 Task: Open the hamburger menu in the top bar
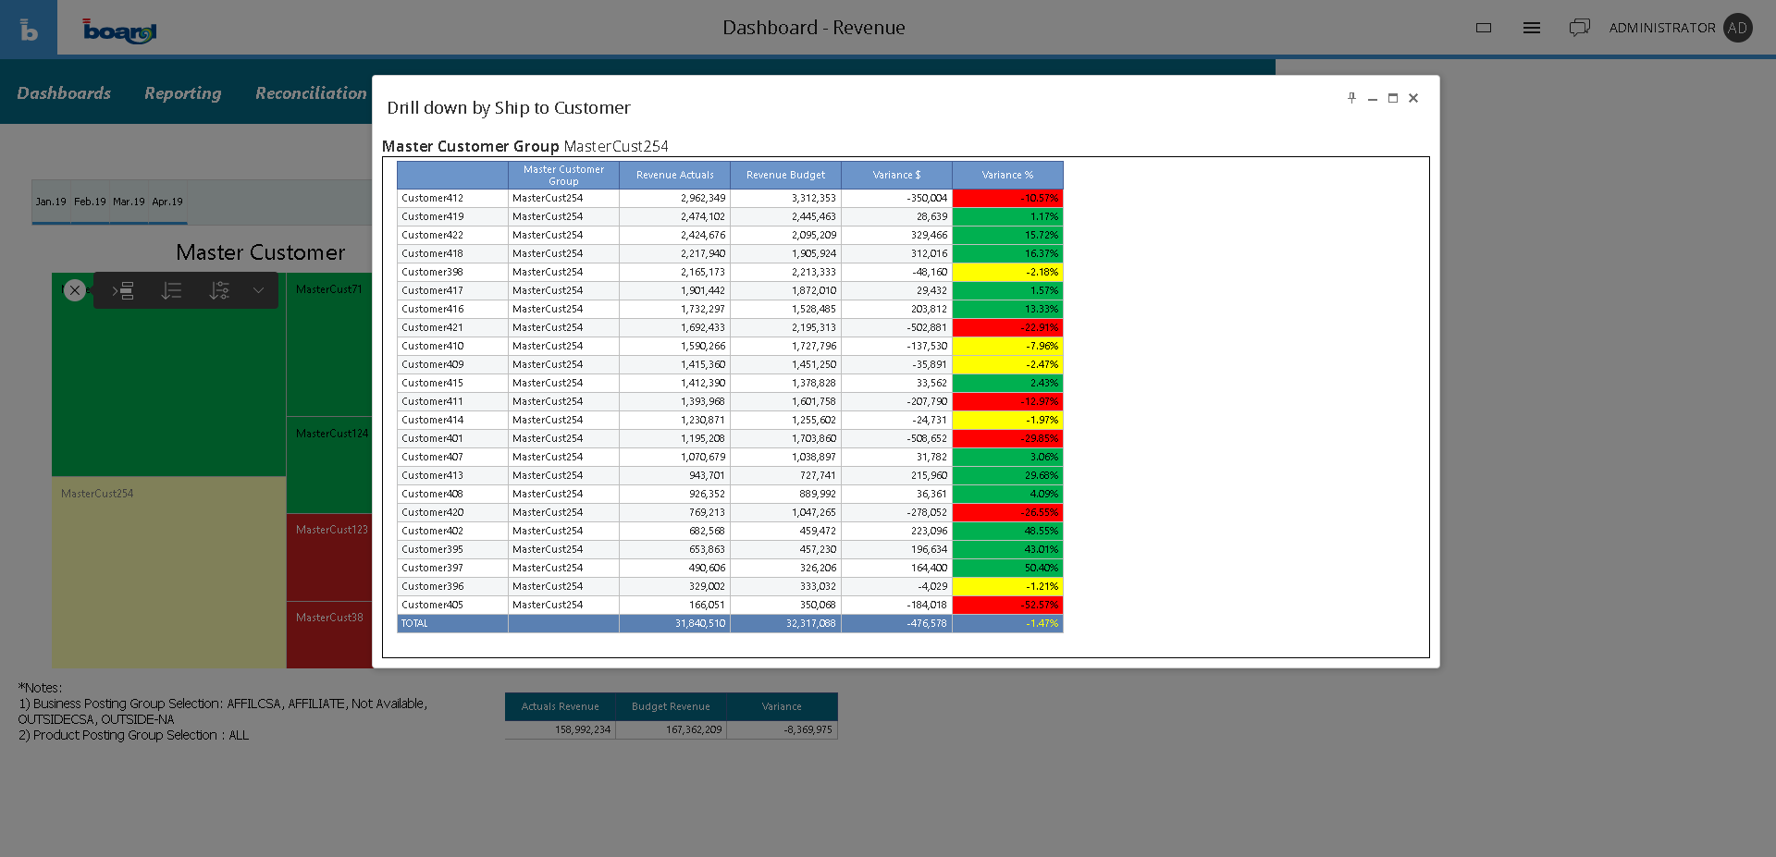point(1532,28)
